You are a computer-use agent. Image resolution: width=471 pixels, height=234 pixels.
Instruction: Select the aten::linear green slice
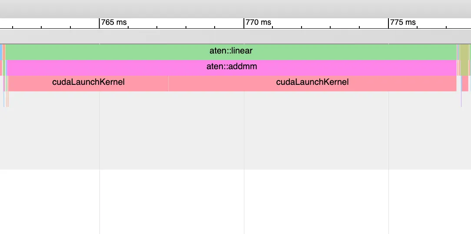[231, 51]
